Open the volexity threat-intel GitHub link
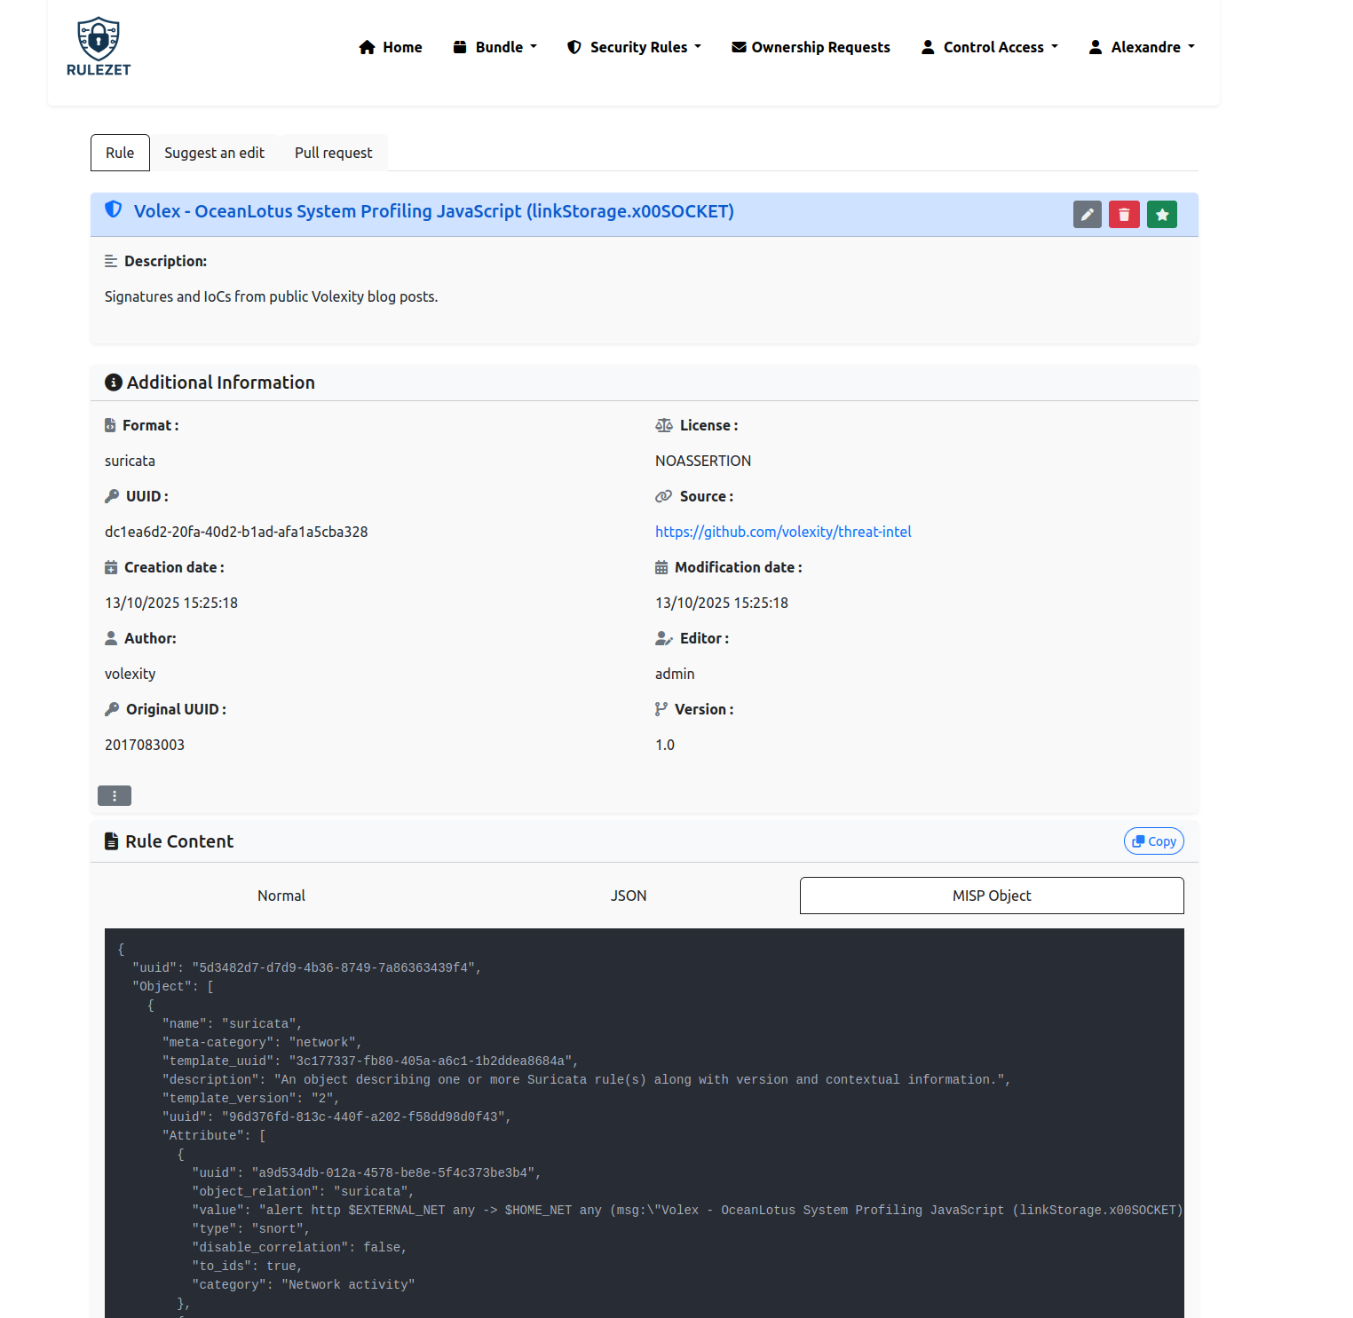This screenshot has height=1318, width=1353. (x=783, y=532)
